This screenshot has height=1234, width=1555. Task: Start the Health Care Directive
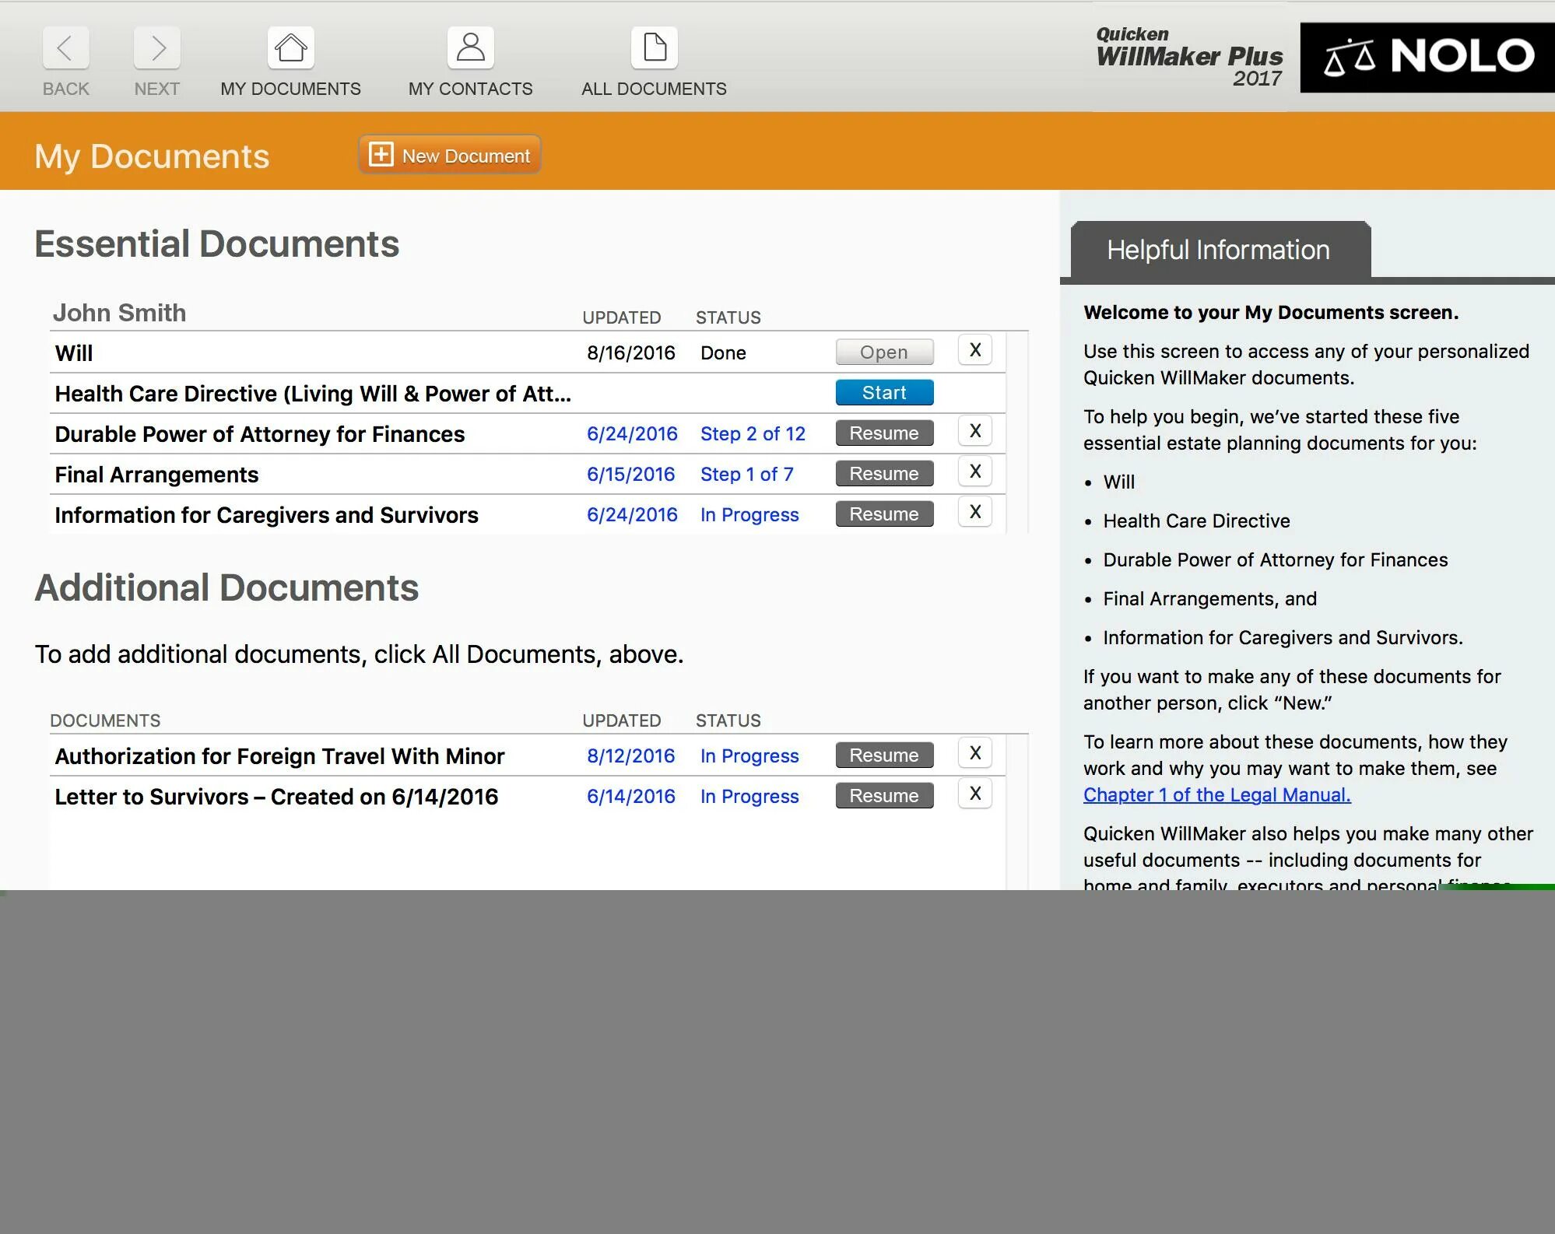click(884, 393)
